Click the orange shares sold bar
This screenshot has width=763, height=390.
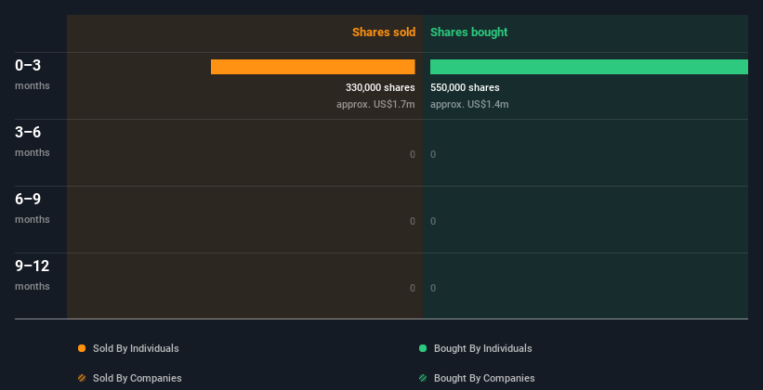(x=312, y=67)
